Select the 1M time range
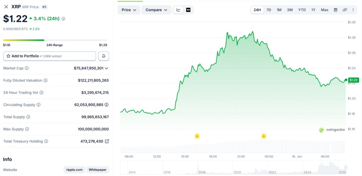362x176 pixels. point(279,10)
